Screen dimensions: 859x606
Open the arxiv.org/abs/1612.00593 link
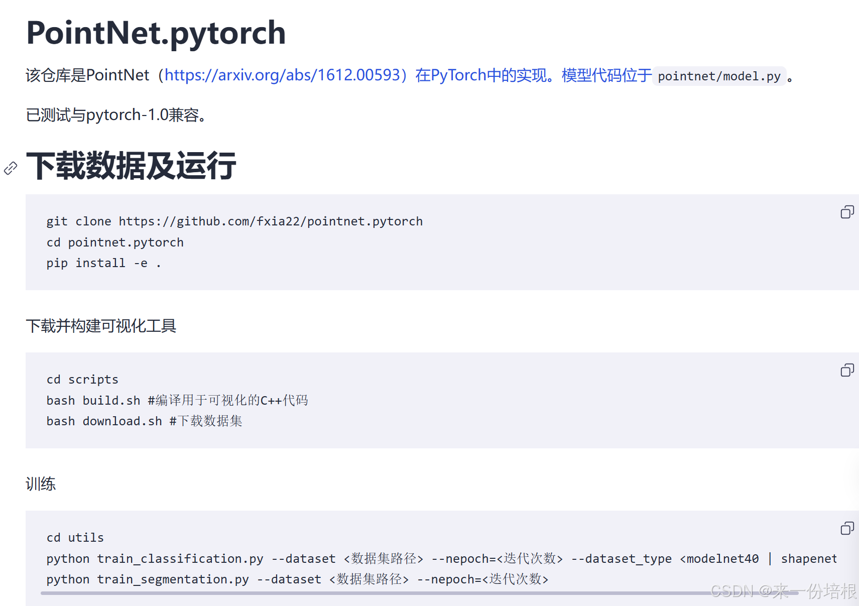[x=283, y=75]
